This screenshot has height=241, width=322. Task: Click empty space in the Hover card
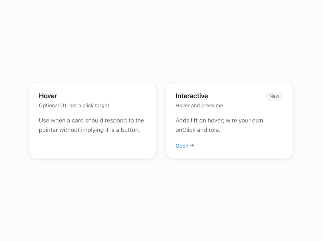tap(92, 146)
